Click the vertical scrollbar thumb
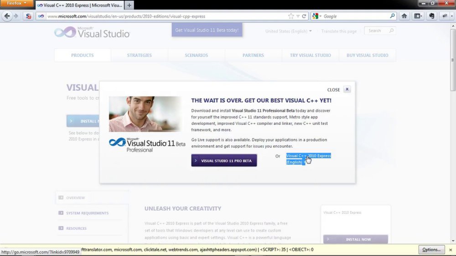Image resolution: width=456 pixels, height=256 pixels. (453, 60)
